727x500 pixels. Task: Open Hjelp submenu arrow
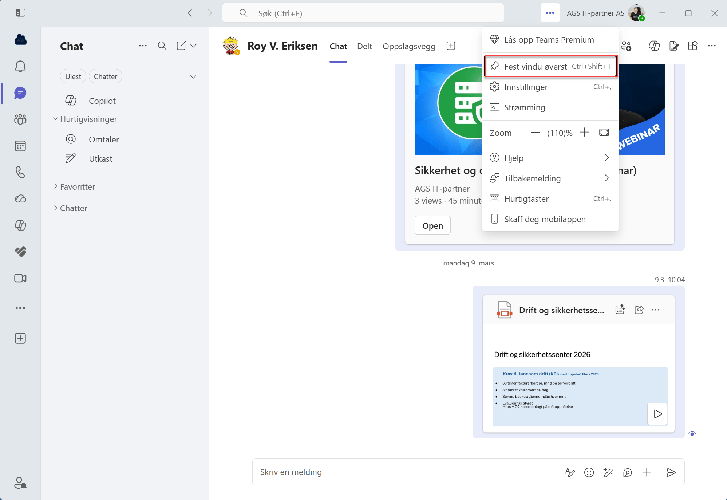(x=607, y=158)
